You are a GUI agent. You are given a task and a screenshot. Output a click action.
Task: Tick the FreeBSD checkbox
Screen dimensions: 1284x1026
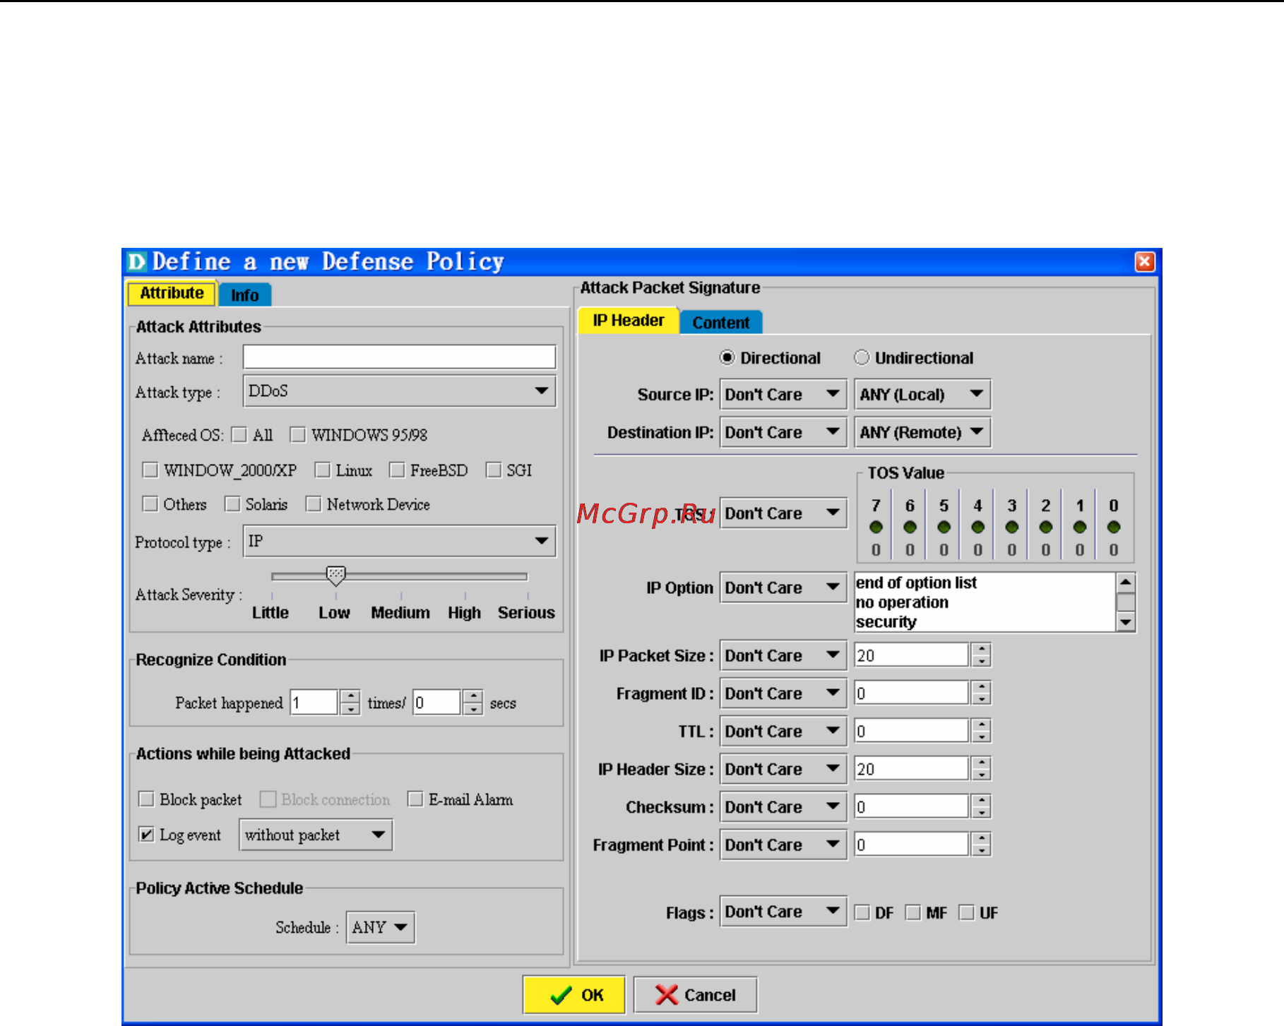[x=397, y=470]
